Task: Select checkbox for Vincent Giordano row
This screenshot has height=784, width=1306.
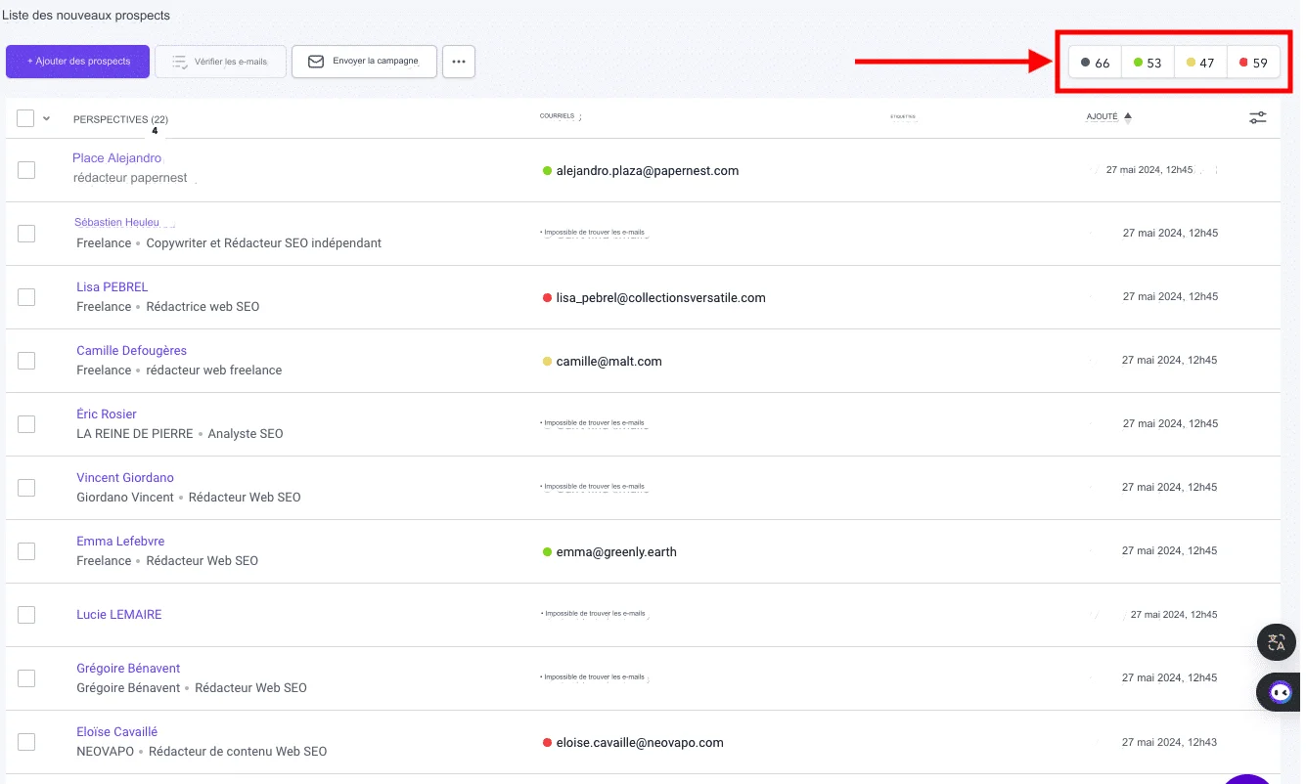Action: tap(26, 488)
